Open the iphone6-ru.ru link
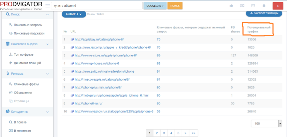This screenshot has height=137, width=287. point(89,103)
